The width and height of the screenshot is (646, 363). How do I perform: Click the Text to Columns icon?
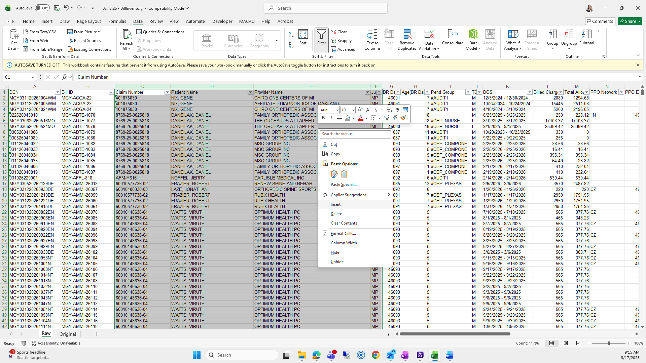click(x=372, y=35)
